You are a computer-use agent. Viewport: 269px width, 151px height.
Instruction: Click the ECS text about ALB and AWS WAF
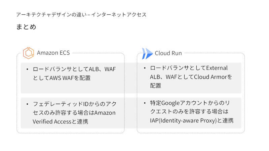[x=74, y=73]
